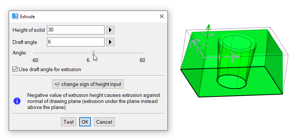The image size is (295, 140).
Task: Click the curved rotation arrow on the horizontal axis
Action: point(233,57)
